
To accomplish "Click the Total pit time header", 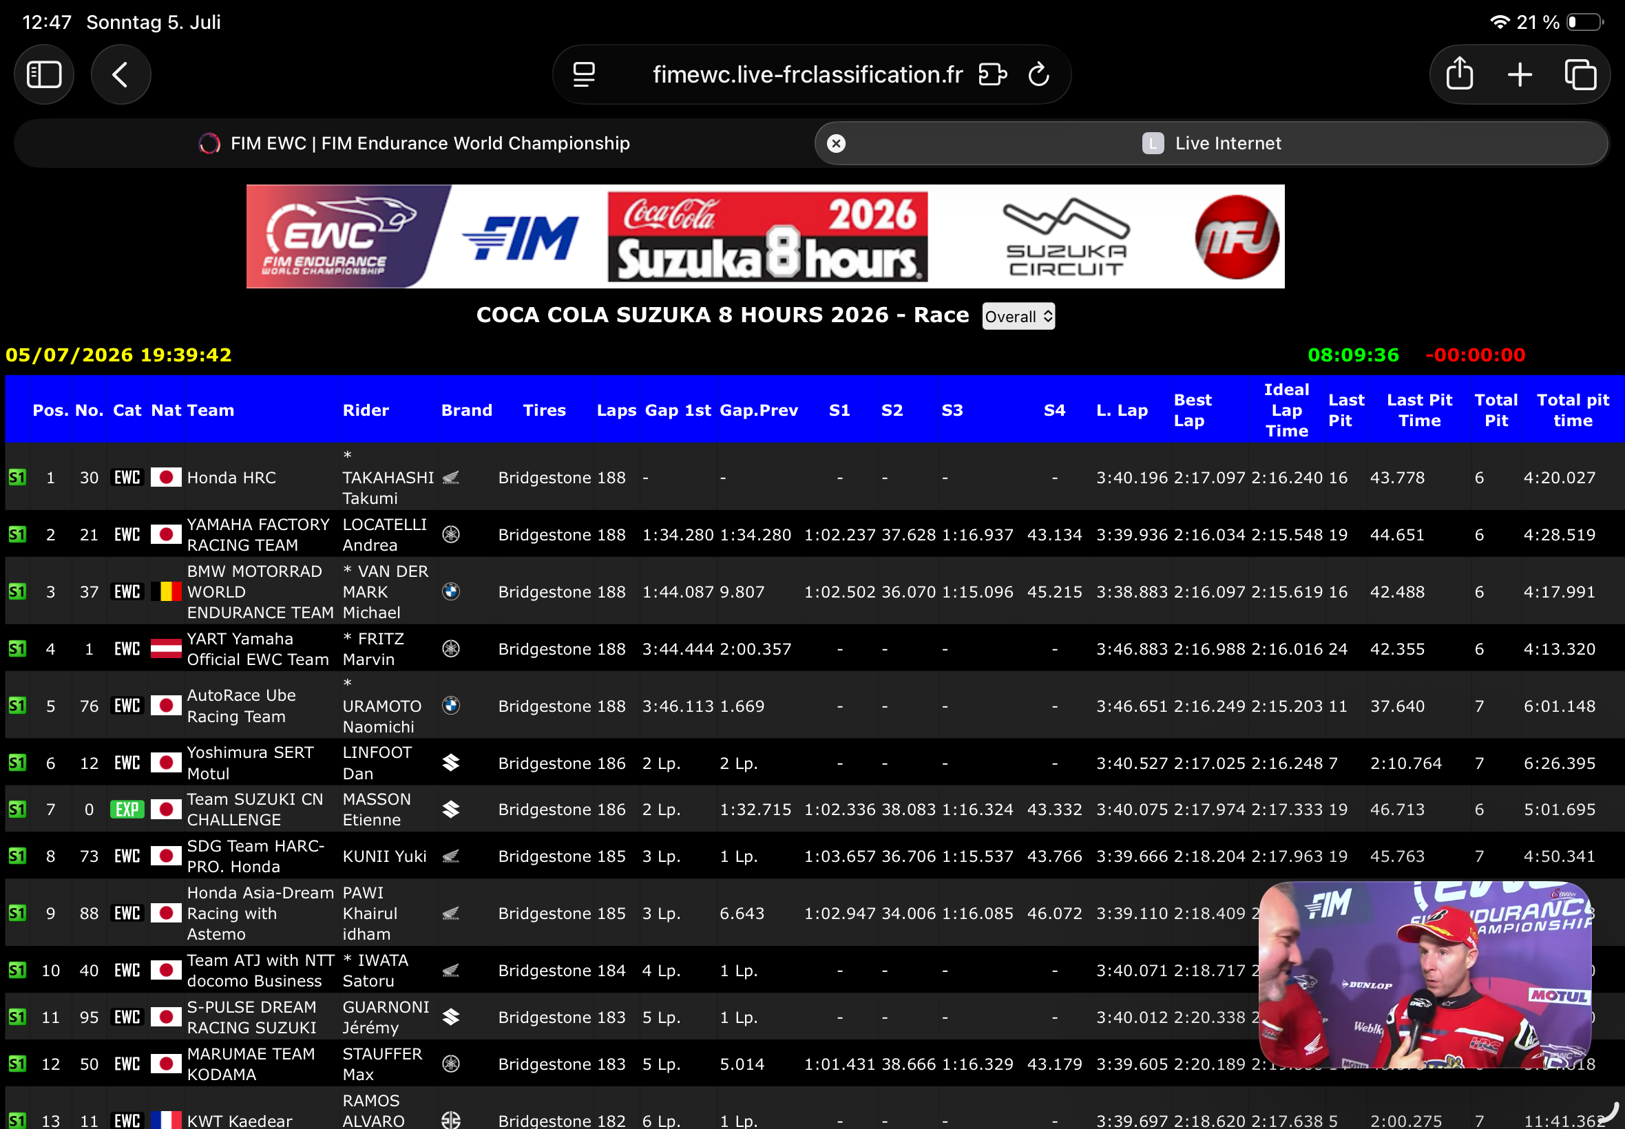I will pos(1573,410).
